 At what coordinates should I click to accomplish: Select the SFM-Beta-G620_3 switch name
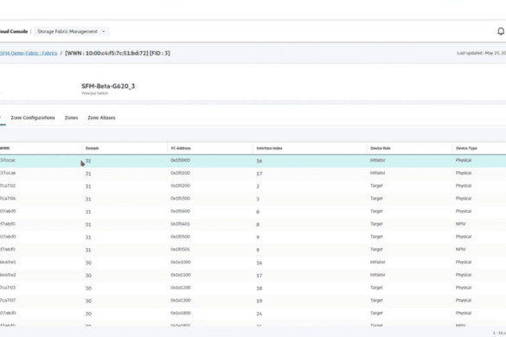tap(108, 86)
